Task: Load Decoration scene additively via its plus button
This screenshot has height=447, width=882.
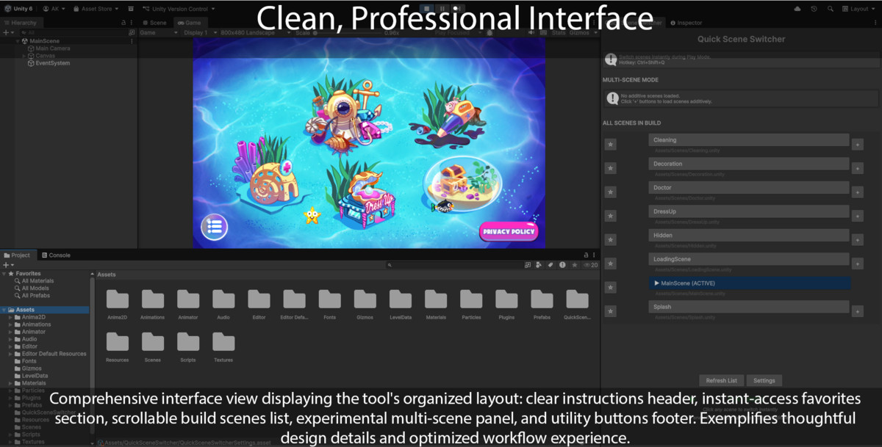Action: [858, 168]
